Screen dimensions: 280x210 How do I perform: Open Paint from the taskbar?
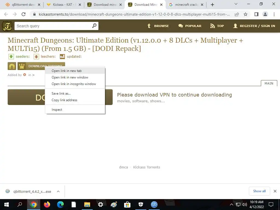point(114,205)
